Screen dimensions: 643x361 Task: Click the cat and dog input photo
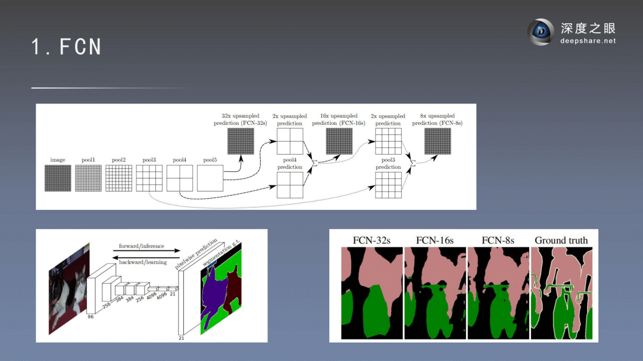point(69,289)
